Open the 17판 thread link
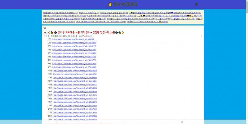 pyautogui.click(x=75, y=95)
